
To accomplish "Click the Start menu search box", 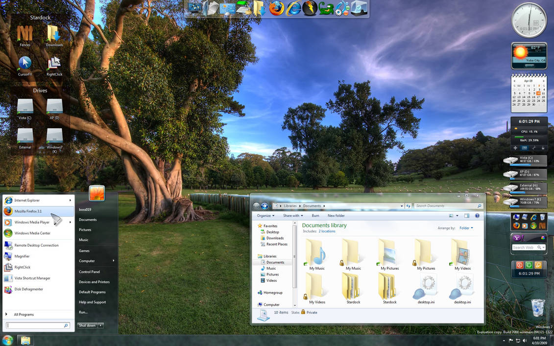I will point(37,325).
